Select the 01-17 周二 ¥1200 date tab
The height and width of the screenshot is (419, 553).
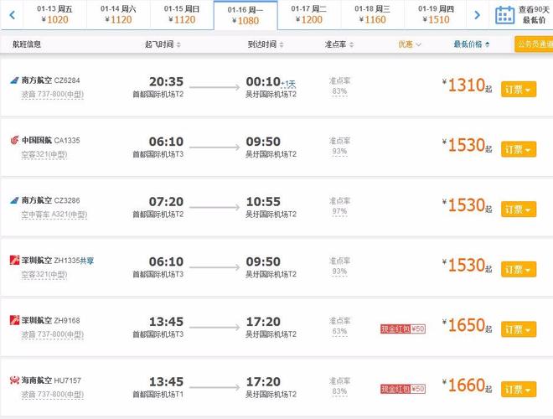point(310,14)
